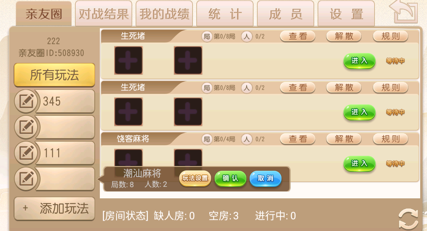
Task: Open the 我的战绩 tab
Action: click(164, 14)
